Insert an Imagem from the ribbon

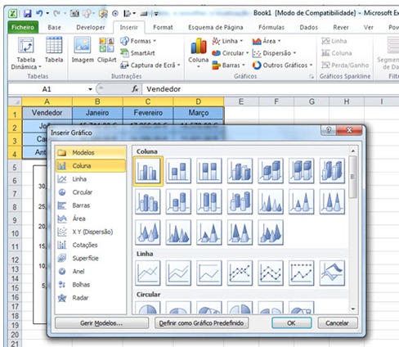83,51
